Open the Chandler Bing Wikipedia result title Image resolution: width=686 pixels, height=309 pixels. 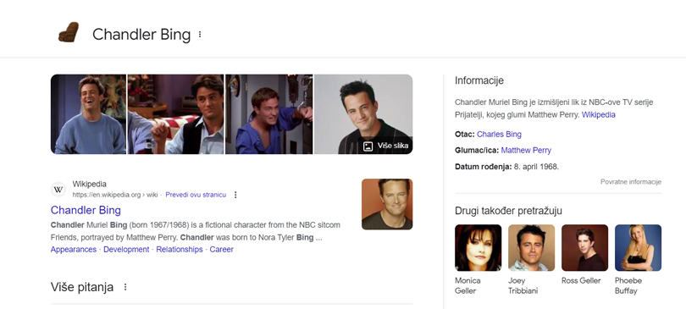[86, 210]
